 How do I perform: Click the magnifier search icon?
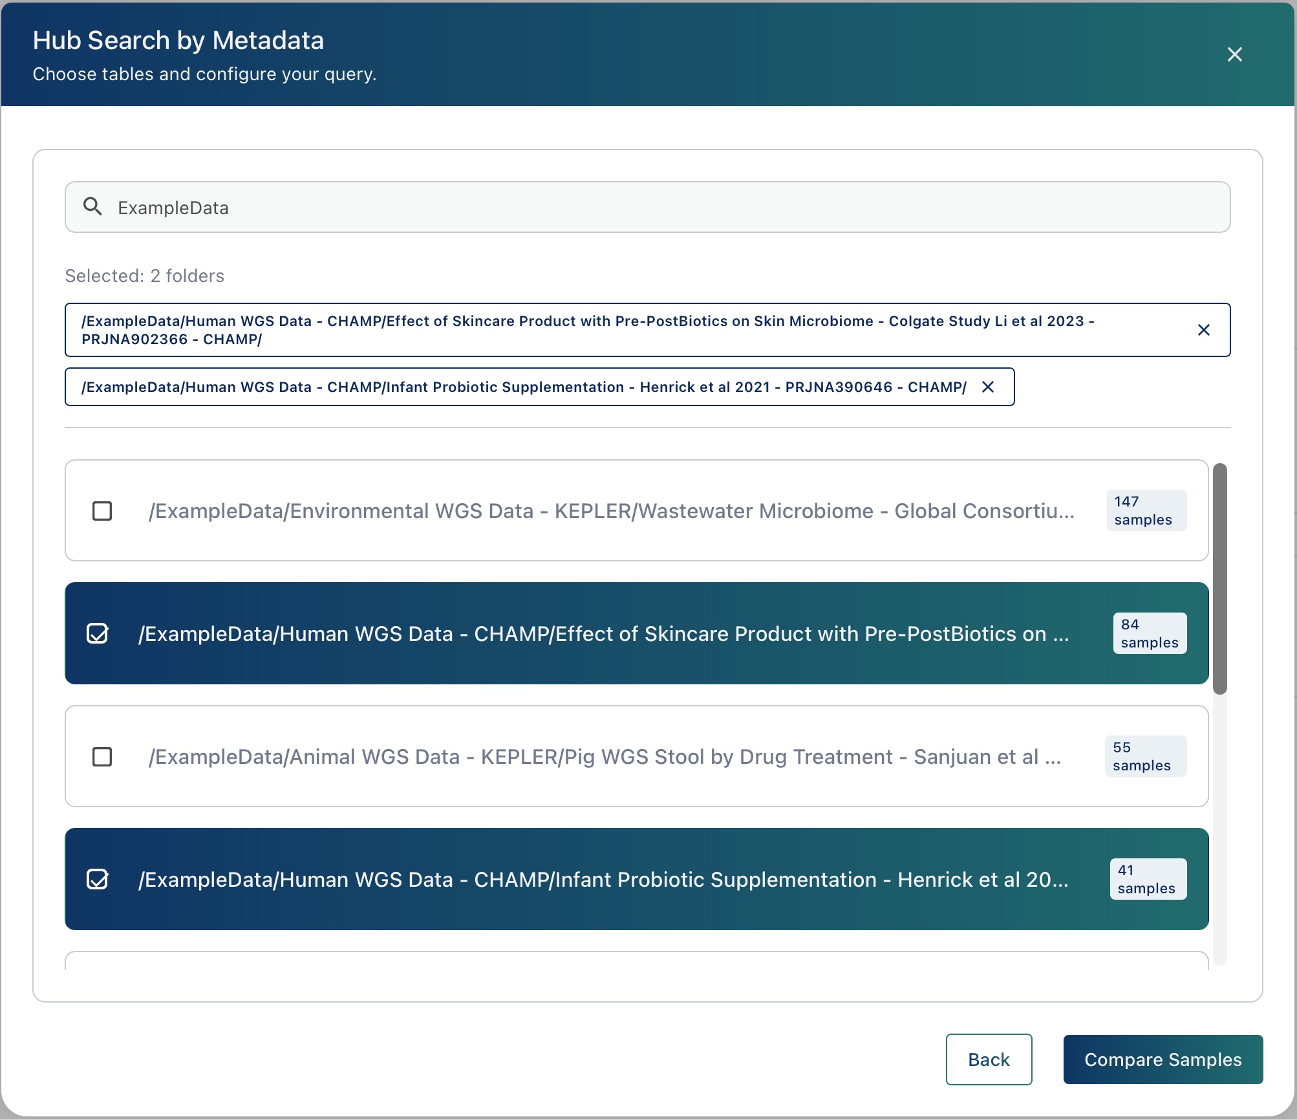[x=93, y=207]
